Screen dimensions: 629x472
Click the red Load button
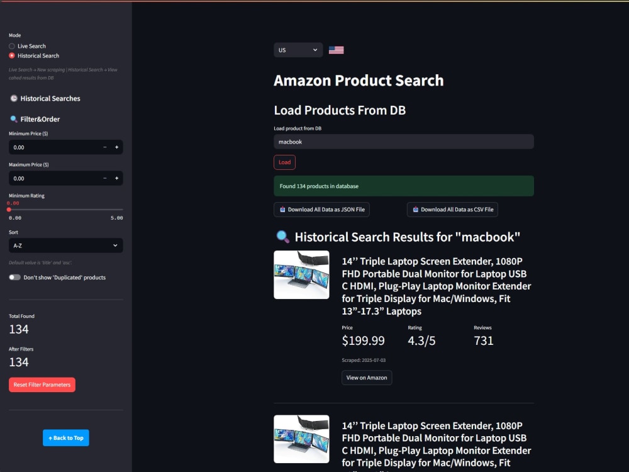pyautogui.click(x=284, y=162)
